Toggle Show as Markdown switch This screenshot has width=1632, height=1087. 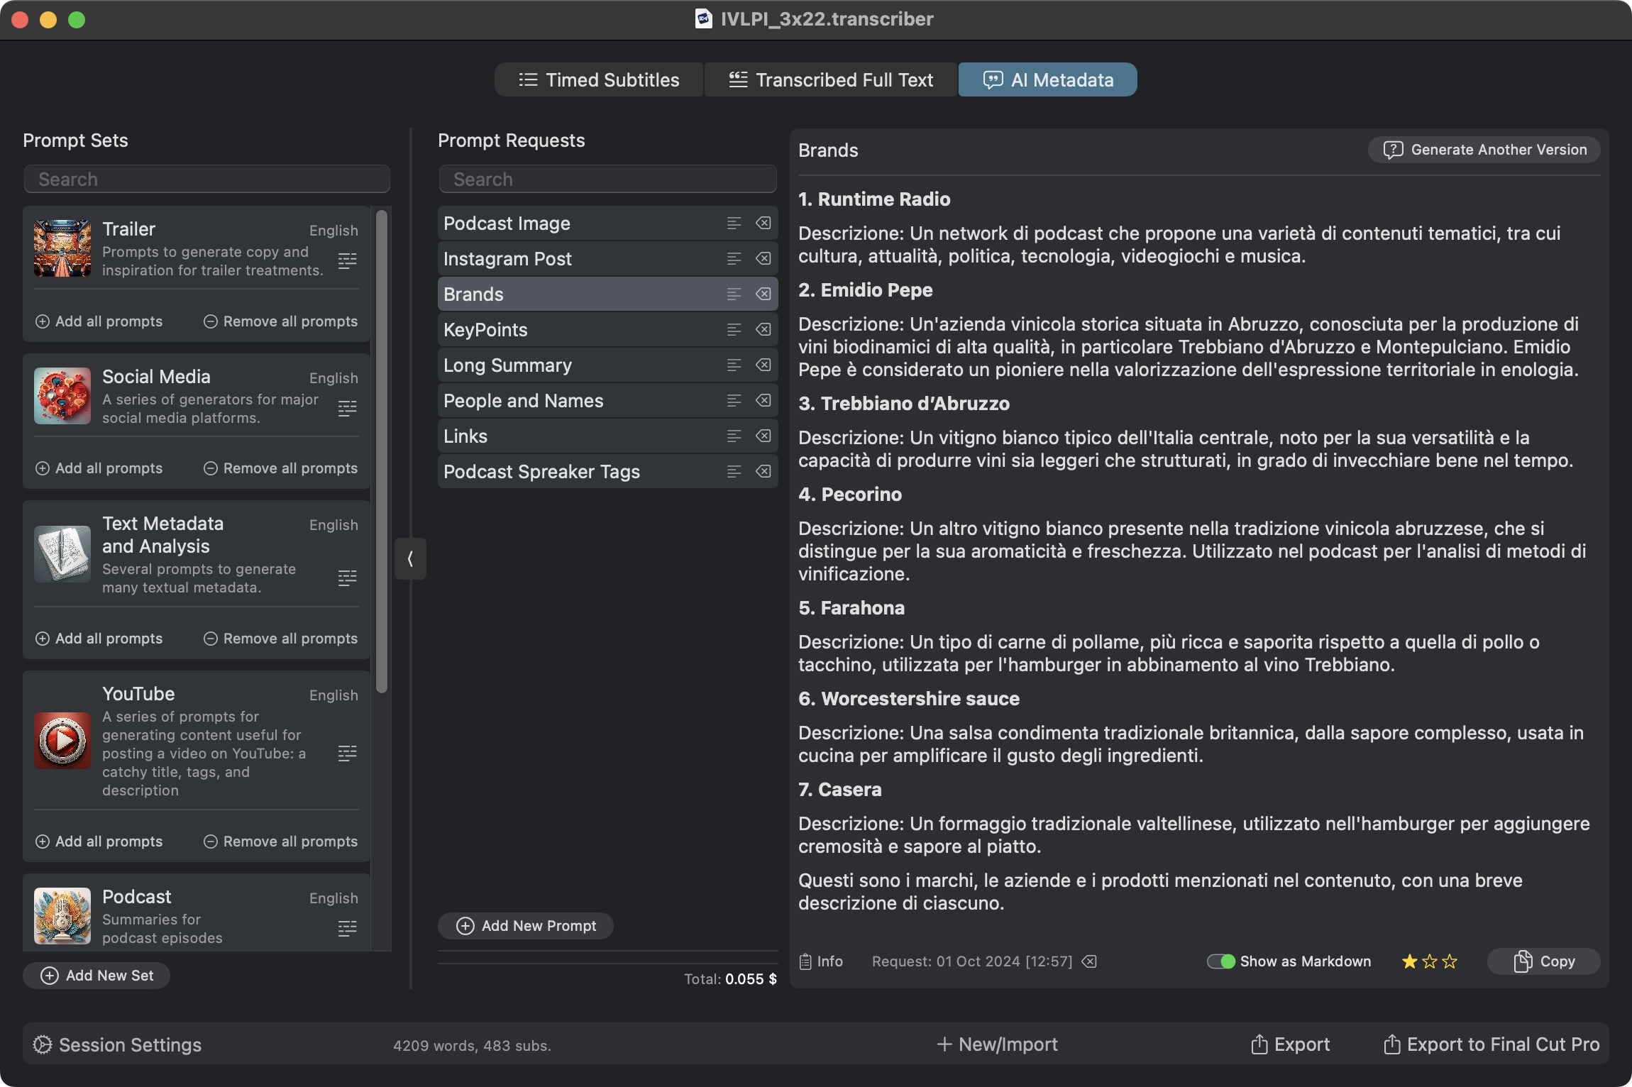point(1220,961)
